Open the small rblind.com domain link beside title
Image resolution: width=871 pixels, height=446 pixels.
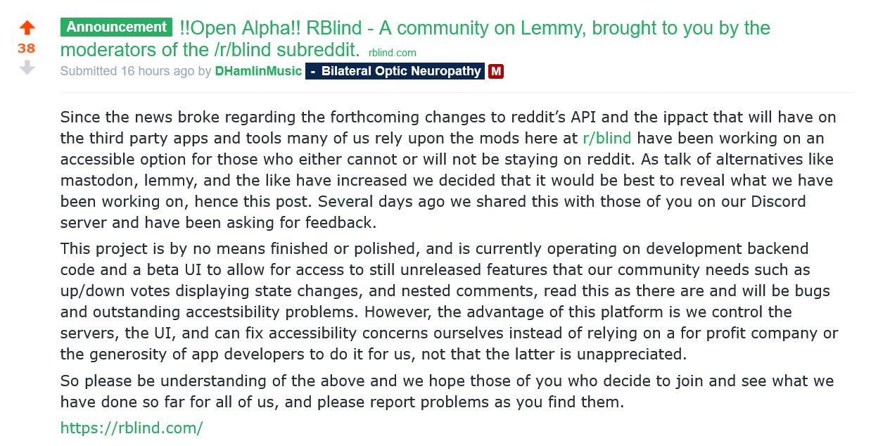[393, 53]
